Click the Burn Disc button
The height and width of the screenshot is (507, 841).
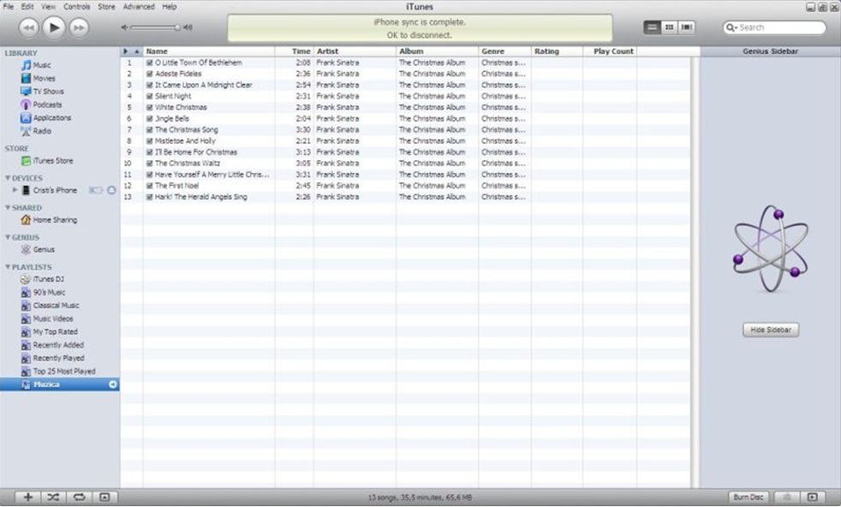click(x=749, y=497)
